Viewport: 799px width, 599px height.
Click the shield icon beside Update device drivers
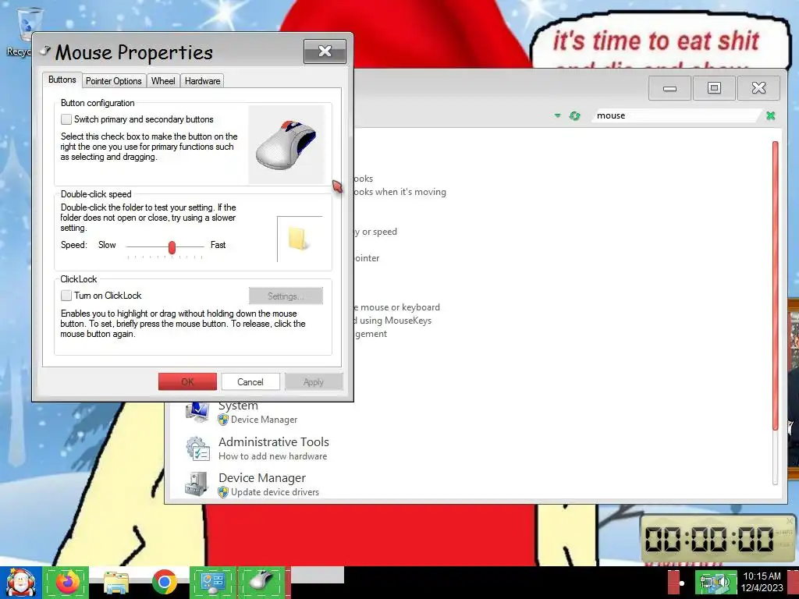click(x=223, y=492)
